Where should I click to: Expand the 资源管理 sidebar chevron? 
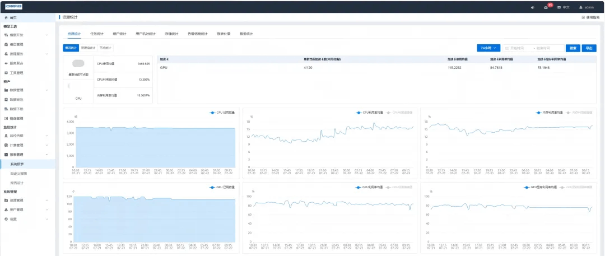[x=46, y=200]
